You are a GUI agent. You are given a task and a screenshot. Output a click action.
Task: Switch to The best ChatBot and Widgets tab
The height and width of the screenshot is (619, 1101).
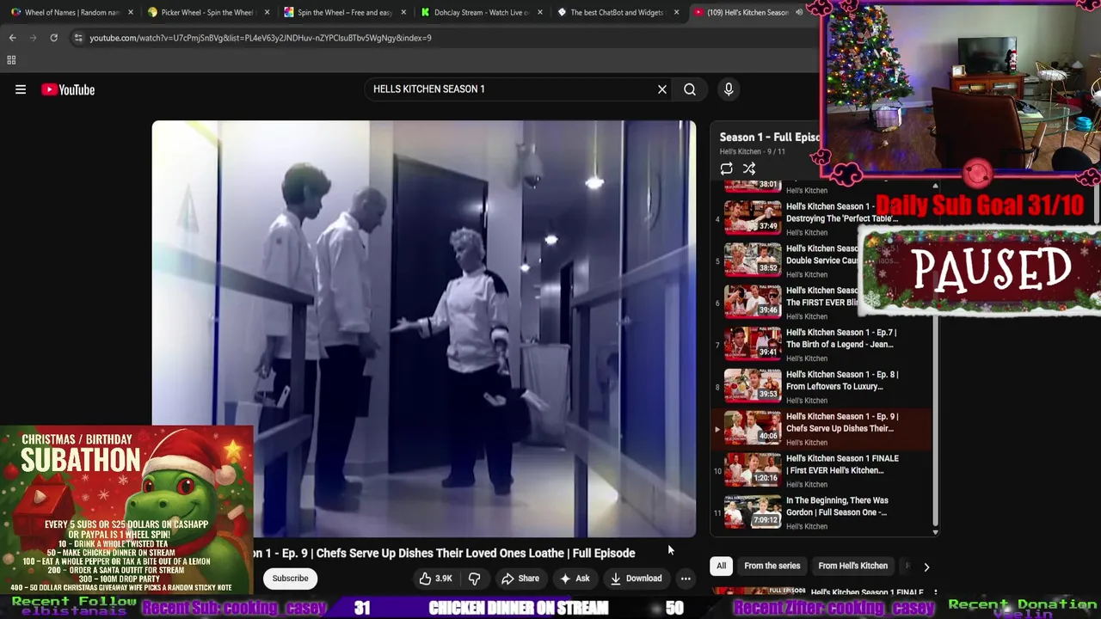(616, 12)
